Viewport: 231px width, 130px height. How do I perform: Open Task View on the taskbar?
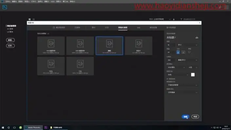[x=14, y=127]
